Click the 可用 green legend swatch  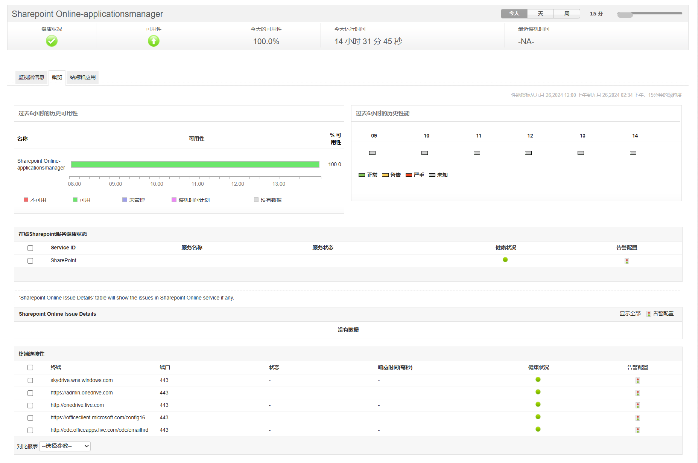(x=75, y=200)
